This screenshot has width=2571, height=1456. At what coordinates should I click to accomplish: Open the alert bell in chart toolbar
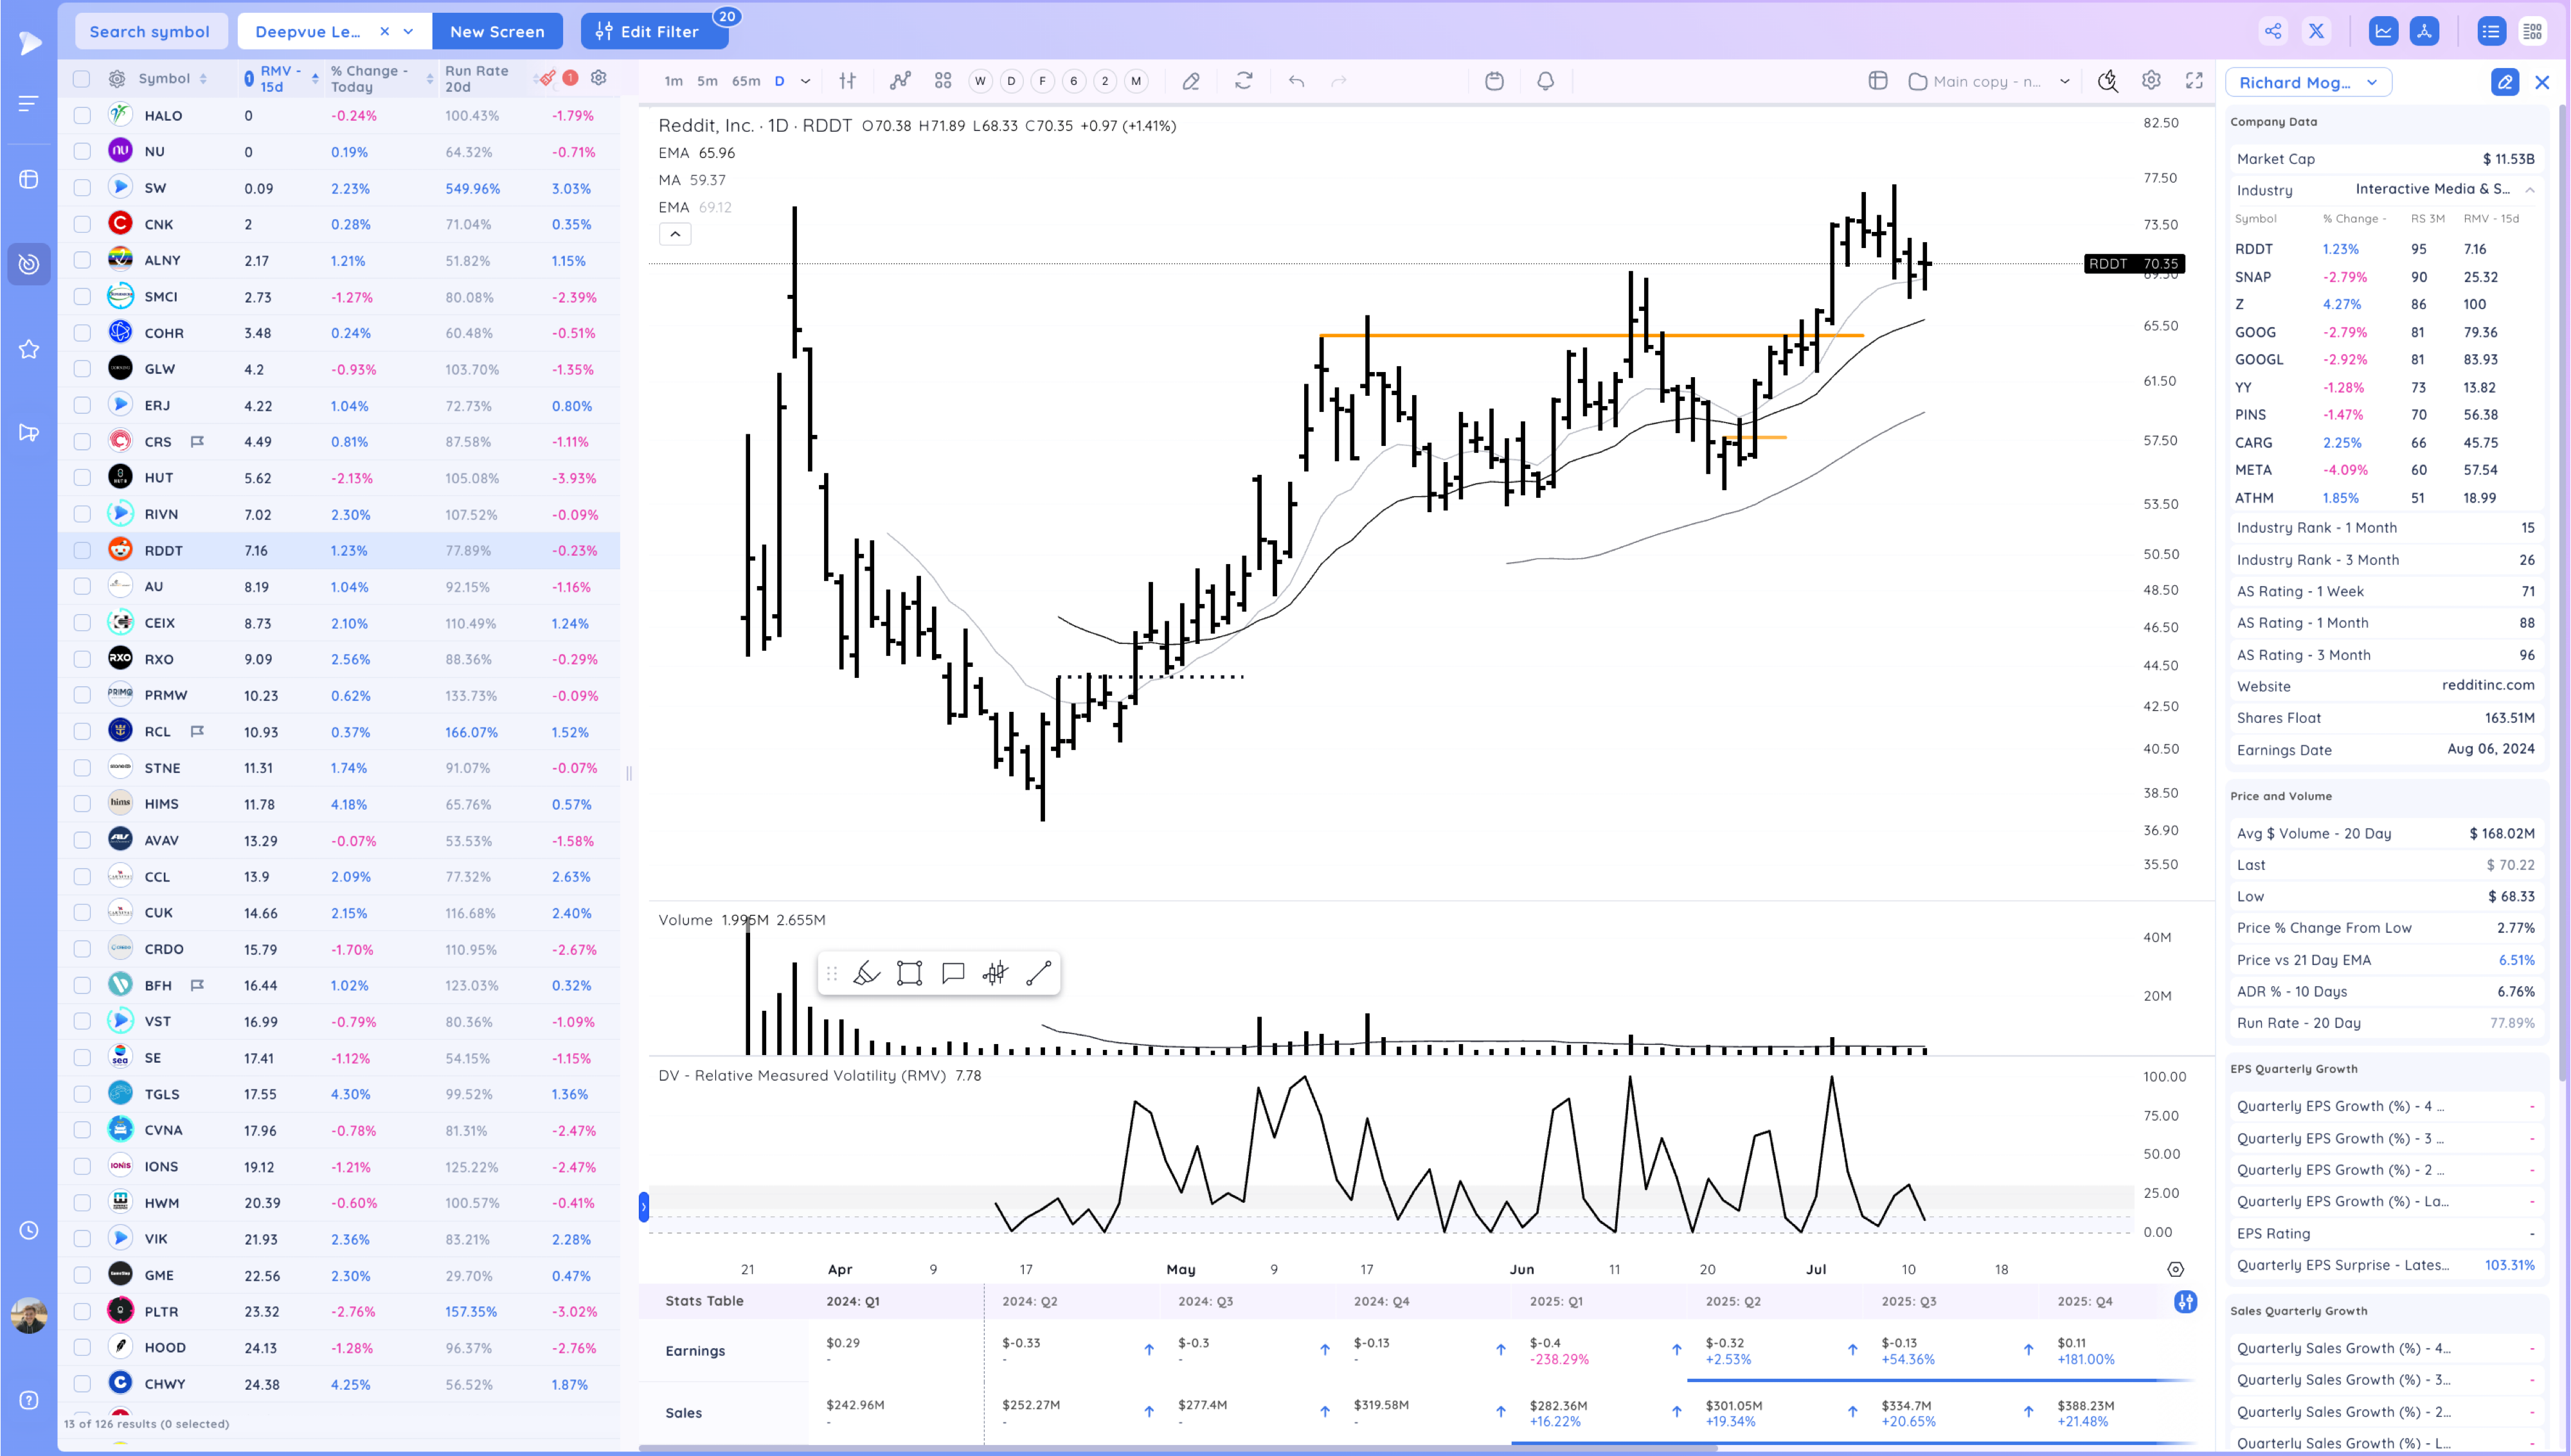[1545, 81]
